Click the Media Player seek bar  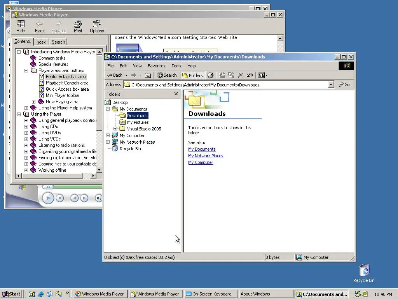[x=78, y=187]
